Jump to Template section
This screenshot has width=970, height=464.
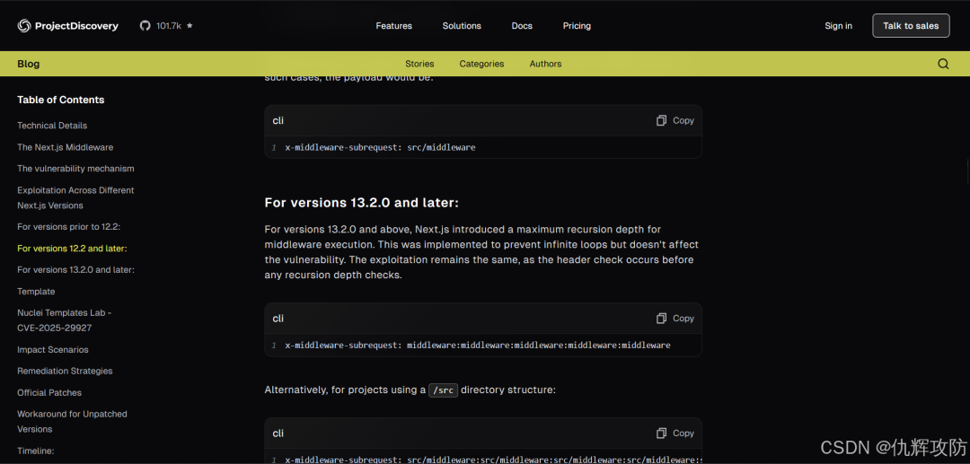pyautogui.click(x=36, y=292)
